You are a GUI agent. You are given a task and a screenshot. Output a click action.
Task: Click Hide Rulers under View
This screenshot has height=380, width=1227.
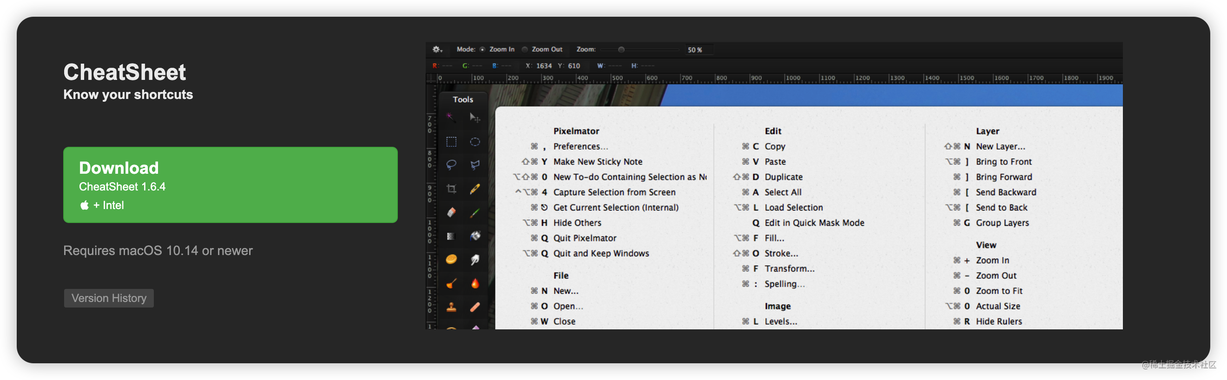[999, 321]
